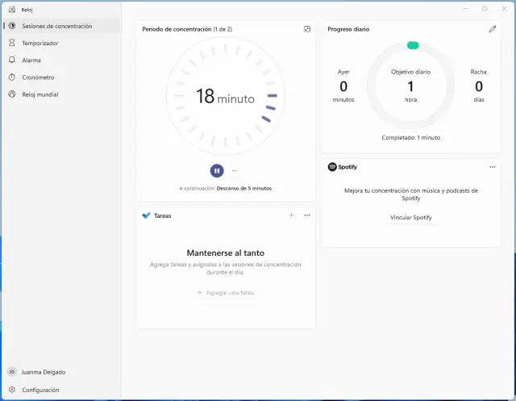Open more options beside the pause button

[235, 170]
